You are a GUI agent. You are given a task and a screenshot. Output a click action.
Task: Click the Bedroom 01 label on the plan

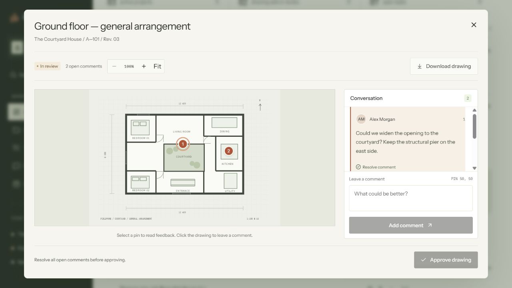[141, 138]
